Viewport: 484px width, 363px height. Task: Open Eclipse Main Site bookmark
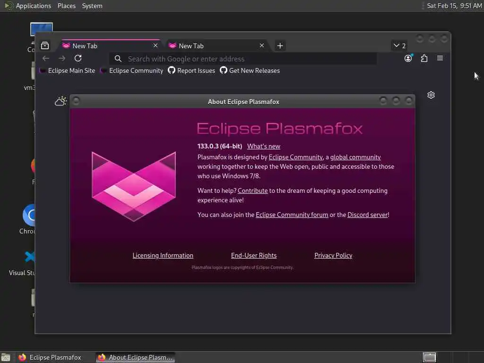click(x=68, y=71)
